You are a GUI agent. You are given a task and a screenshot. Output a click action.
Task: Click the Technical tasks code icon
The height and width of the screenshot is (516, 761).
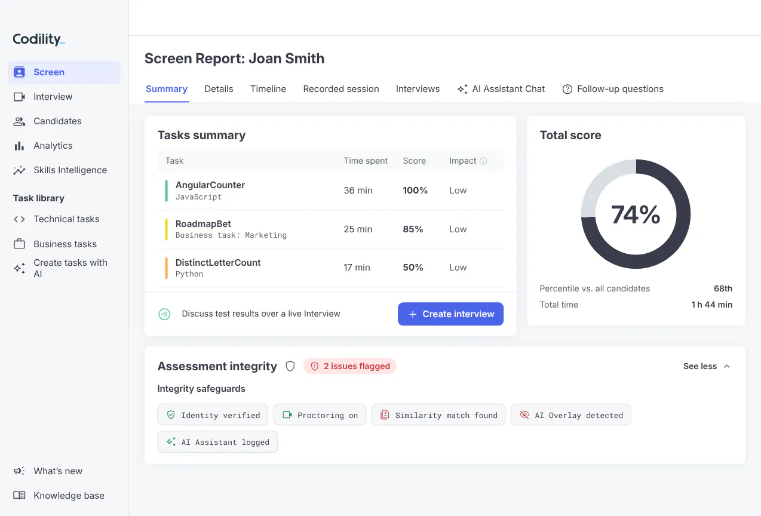click(19, 219)
